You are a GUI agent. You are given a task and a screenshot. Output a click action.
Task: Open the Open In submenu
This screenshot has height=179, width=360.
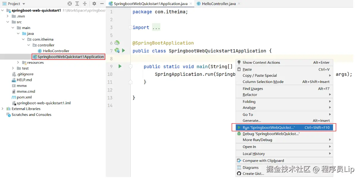[284, 147]
